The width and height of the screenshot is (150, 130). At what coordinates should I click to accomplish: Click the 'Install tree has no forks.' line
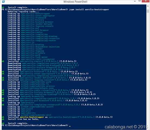point(23,119)
